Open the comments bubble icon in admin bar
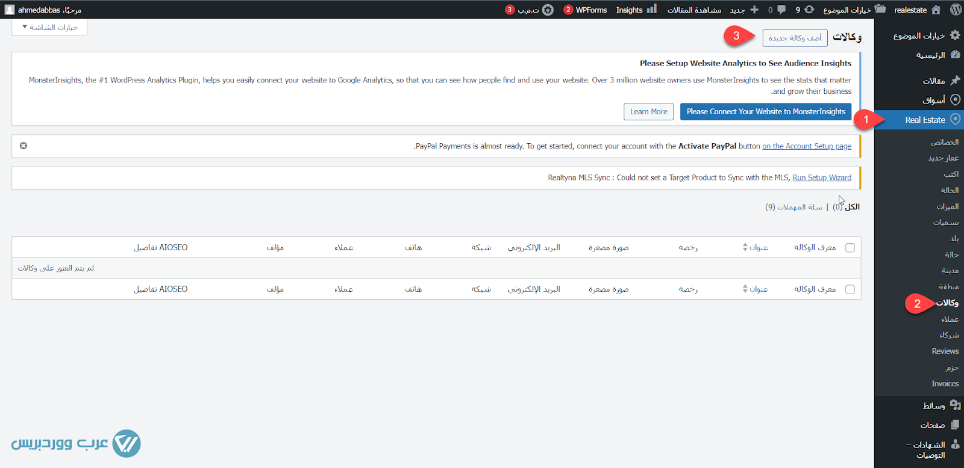Image resolution: width=964 pixels, height=468 pixels. (781, 10)
